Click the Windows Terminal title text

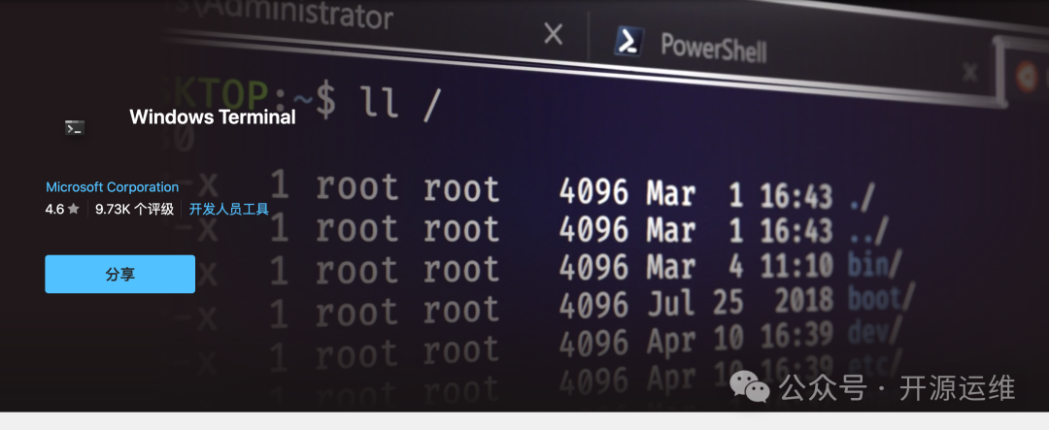click(213, 117)
